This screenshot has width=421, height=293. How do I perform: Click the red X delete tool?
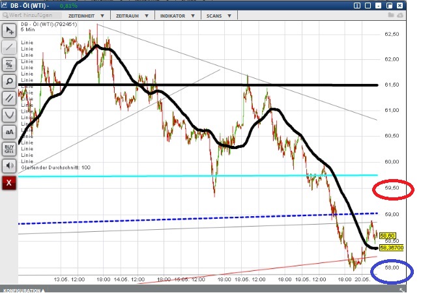coord(9,183)
